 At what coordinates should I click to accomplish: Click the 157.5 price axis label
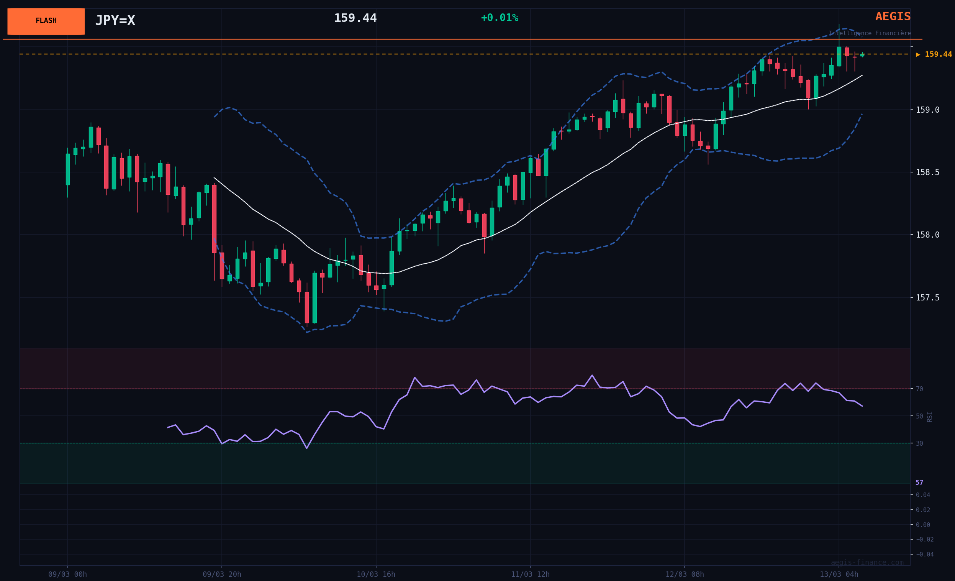point(927,298)
